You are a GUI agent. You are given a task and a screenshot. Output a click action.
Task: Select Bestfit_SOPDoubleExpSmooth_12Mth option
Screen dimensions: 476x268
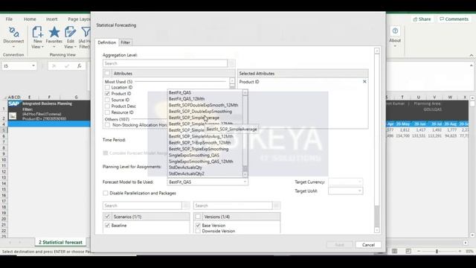pos(203,105)
